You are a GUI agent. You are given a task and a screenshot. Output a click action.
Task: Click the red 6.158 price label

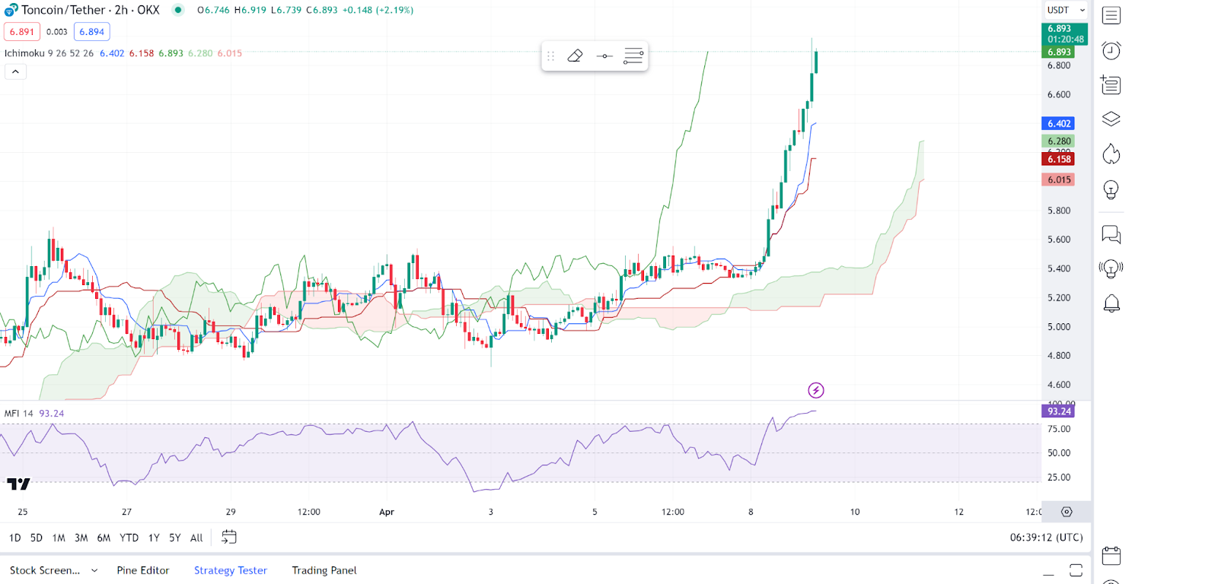coord(1058,159)
